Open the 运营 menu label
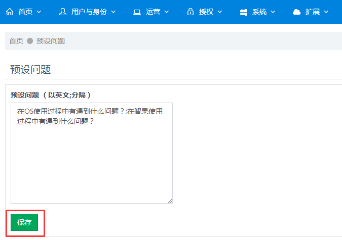This screenshot has width=342, height=240. click(x=153, y=12)
